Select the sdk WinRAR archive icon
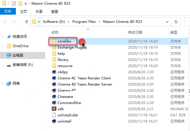 coord(54,109)
